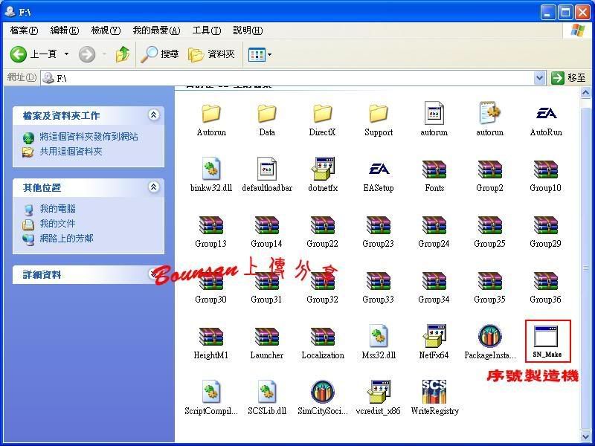
Task: Select the Data folder
Action: (267, 120)
